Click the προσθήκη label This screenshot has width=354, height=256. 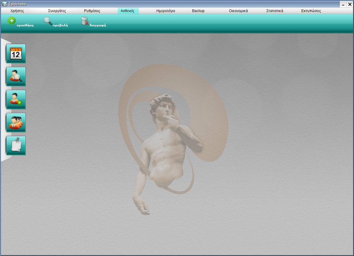25,25
